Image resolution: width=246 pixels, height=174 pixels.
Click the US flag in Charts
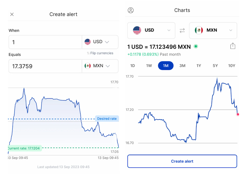coord(137,30)
